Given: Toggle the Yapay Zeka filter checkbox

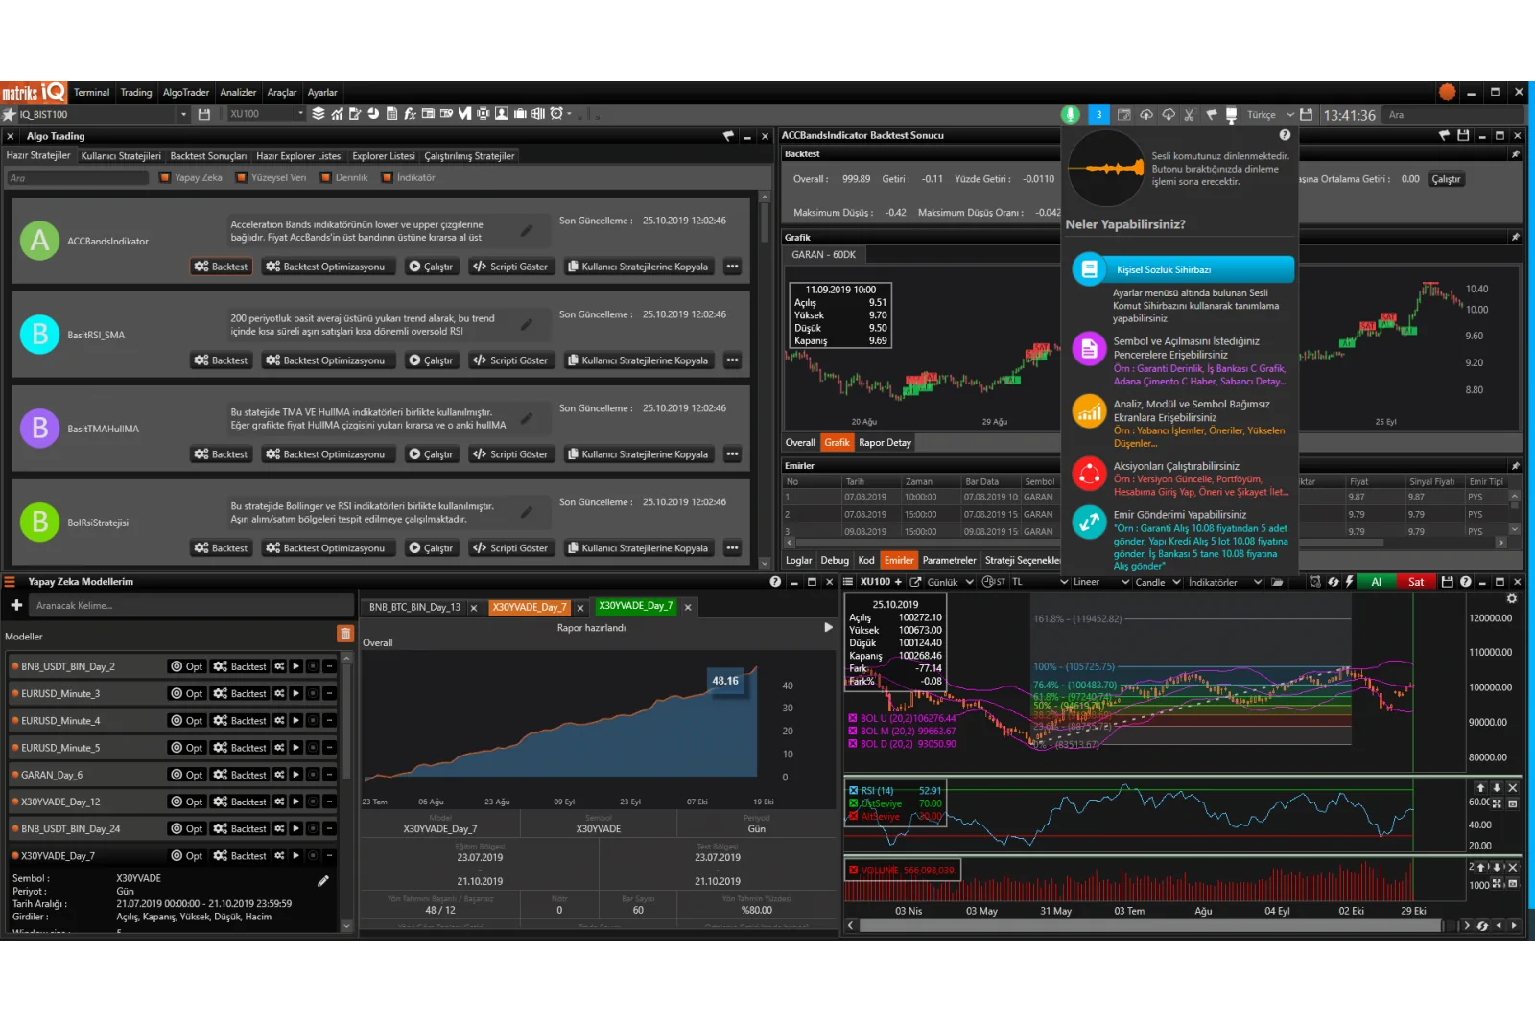Looking at the screenshot, I should click(165, 177).
